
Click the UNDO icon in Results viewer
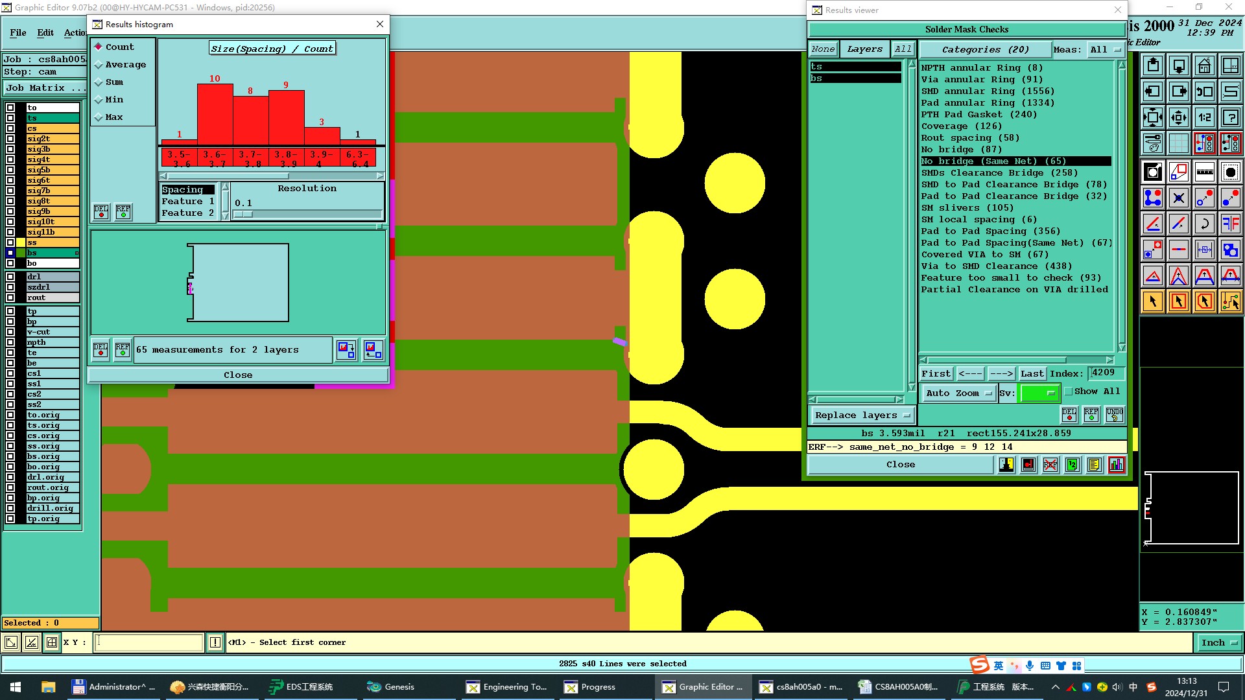[x=1114, y=414]
